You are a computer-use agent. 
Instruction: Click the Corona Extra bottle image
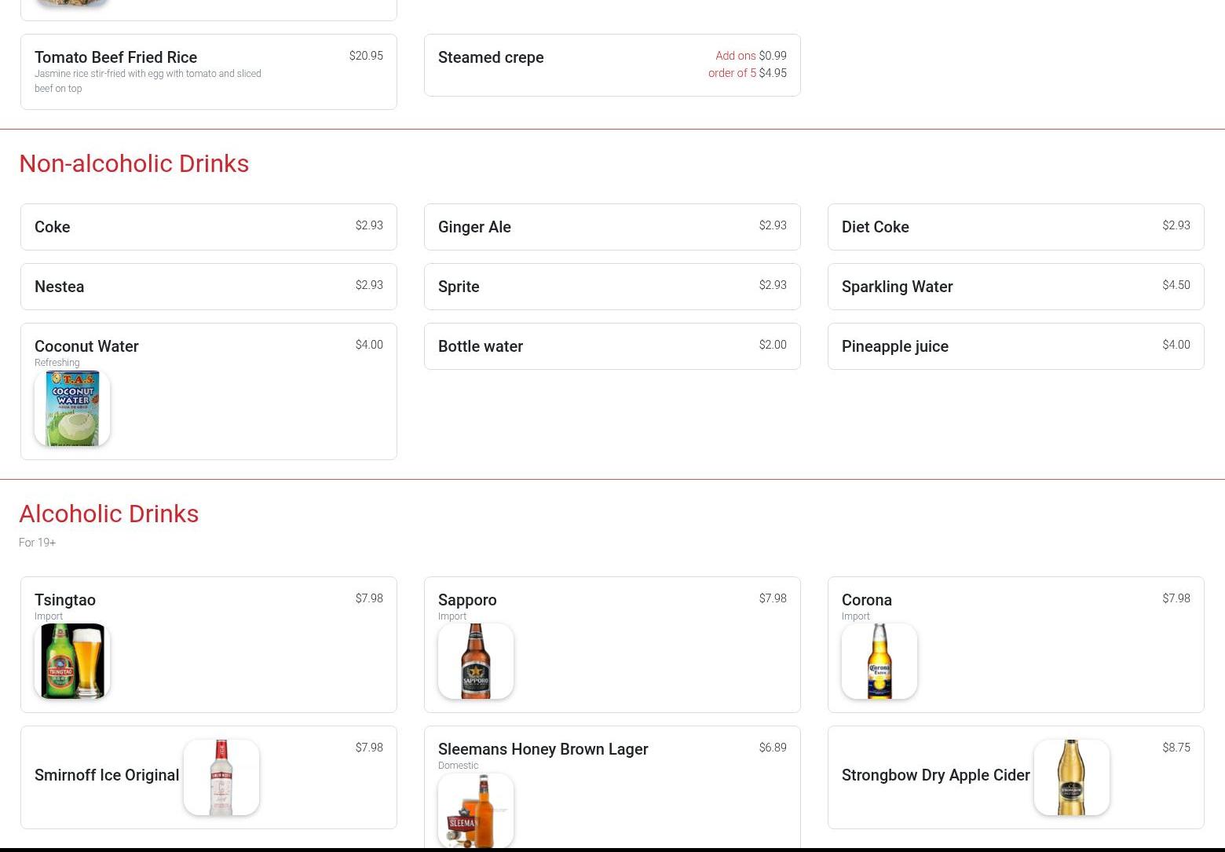pos(879,661)
